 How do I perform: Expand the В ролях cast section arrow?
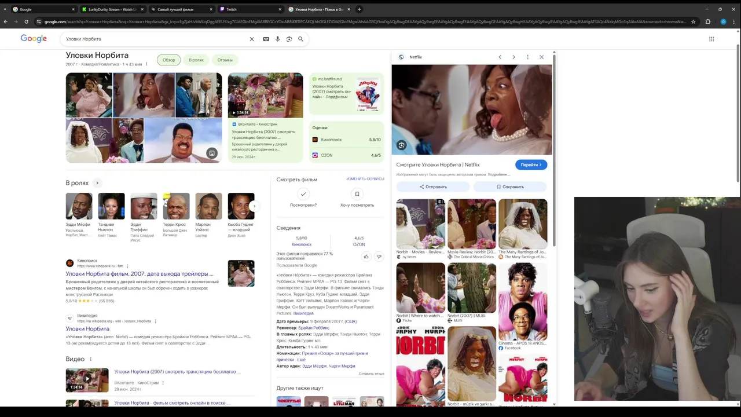pos(97,183)
